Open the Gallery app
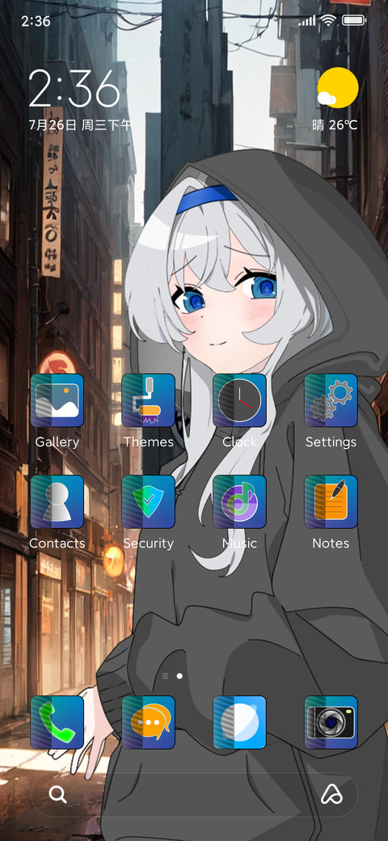This screenshot has height=841, width=388. [x=57, y=400]
